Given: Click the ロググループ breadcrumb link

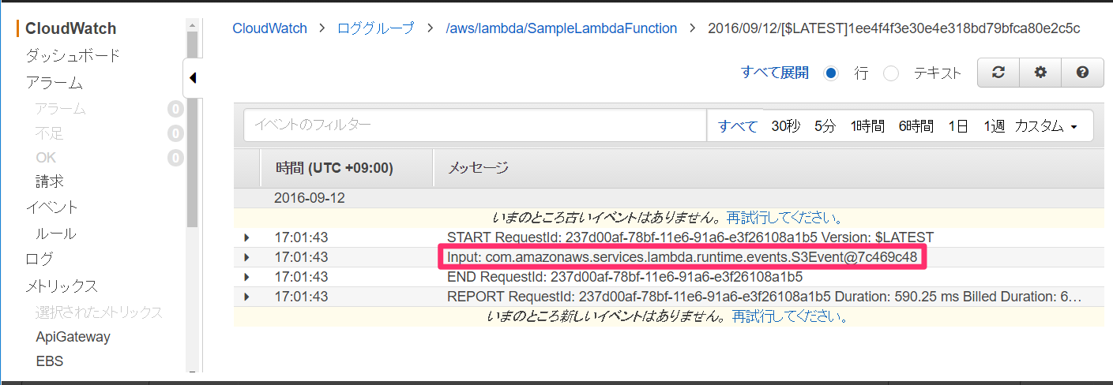Looking at the screenshot, I should (375, 28).
